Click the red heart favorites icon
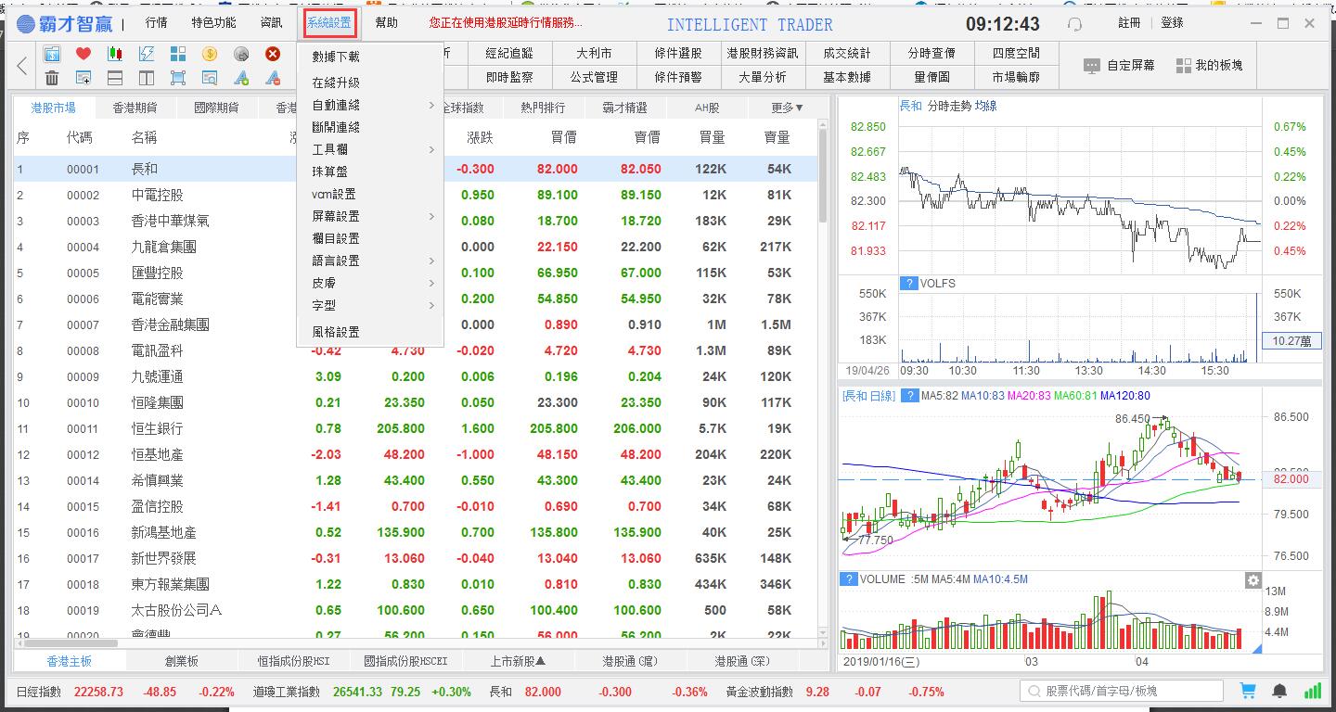This screenshot has height=712, width=1336. pyautogui.click(x=83, y=54)
